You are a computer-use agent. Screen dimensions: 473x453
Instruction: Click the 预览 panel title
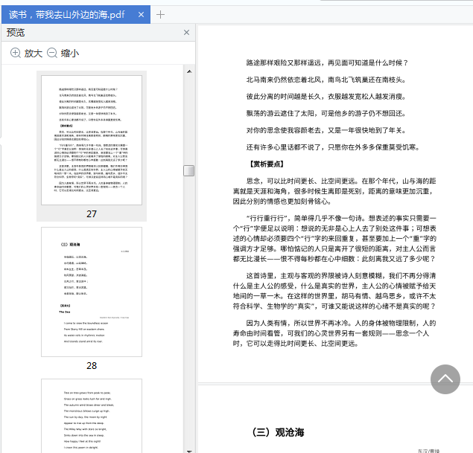click(x=16, y=32)
